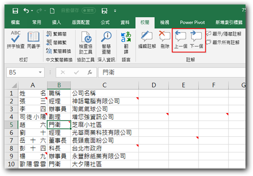The width and height of the screenshot is (253, 176).
Task: Select column E header
Action: [183, 85]
